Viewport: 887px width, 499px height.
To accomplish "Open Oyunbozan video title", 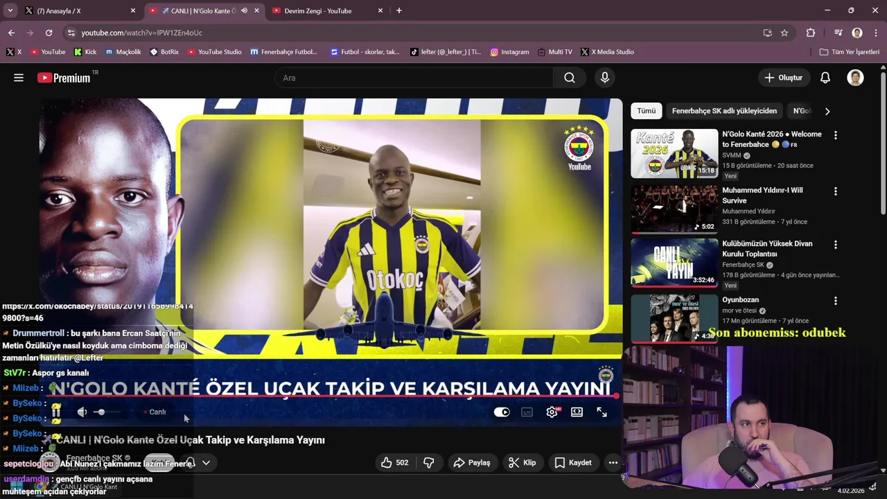I will 740,300.
